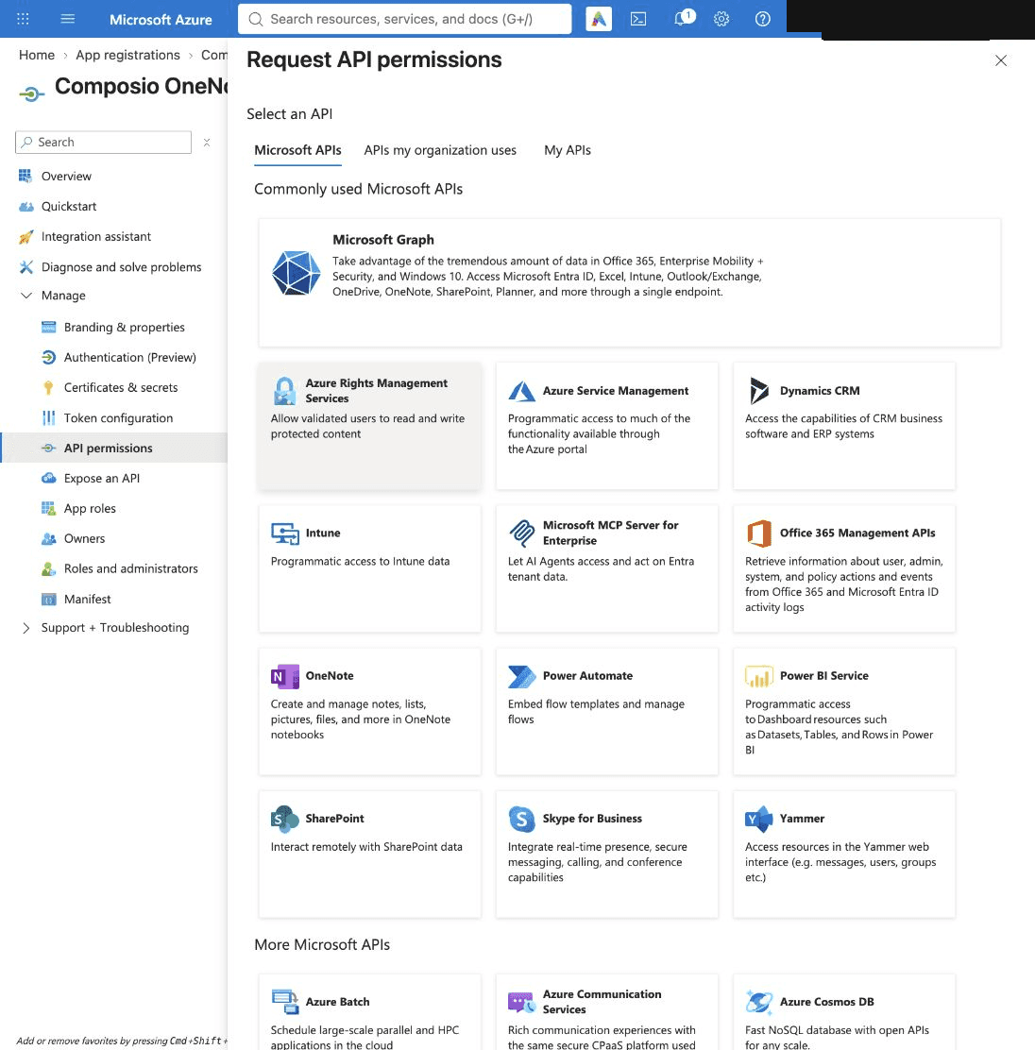Select the Azure Service Management title

coord(616,390)
